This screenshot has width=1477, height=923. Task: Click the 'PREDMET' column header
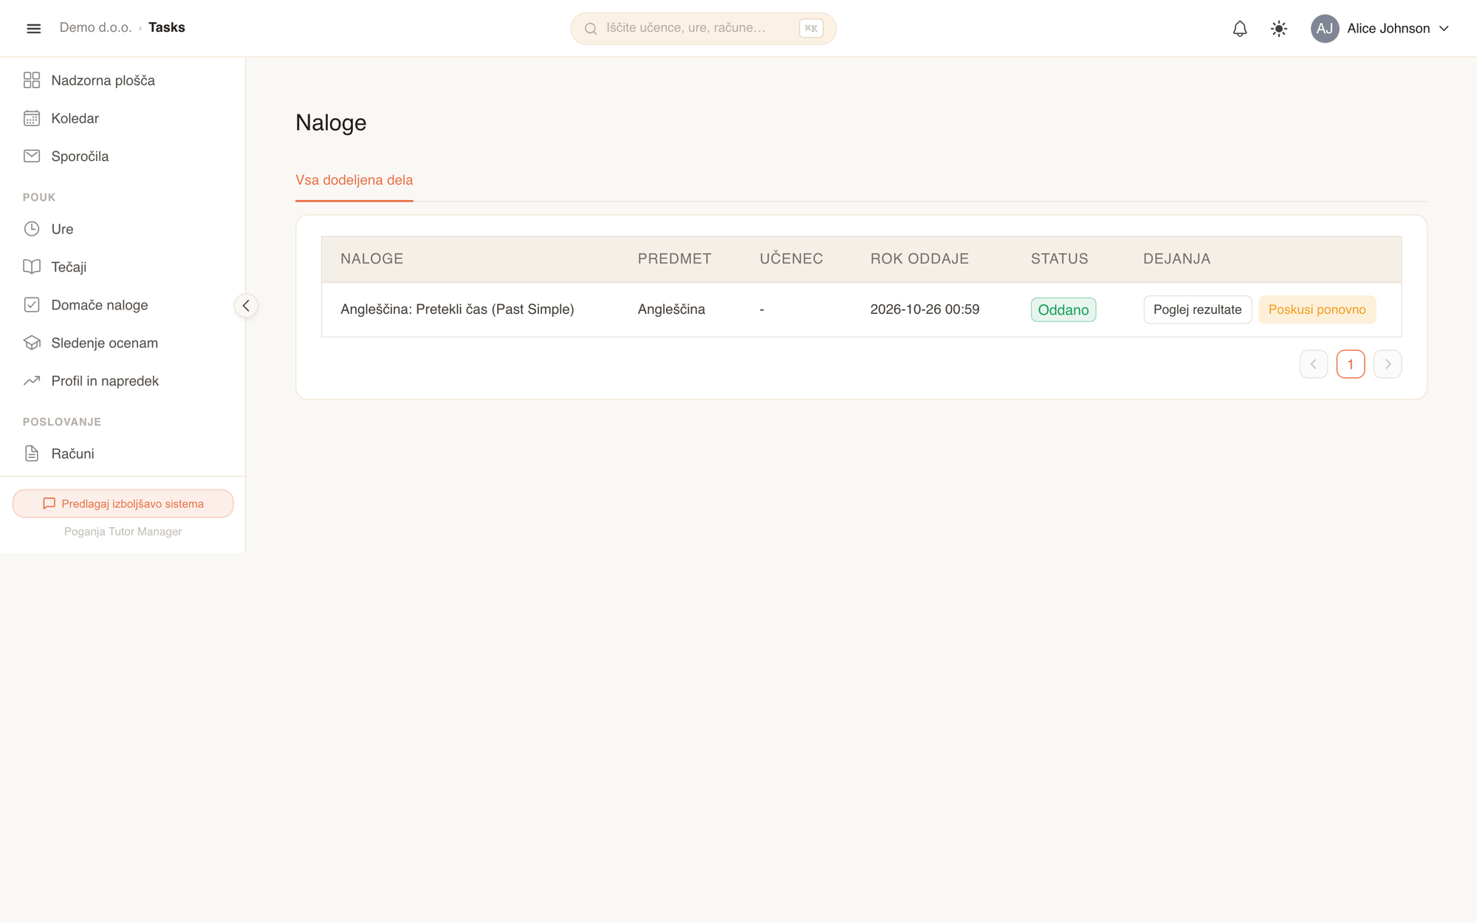tap(674, 258)
